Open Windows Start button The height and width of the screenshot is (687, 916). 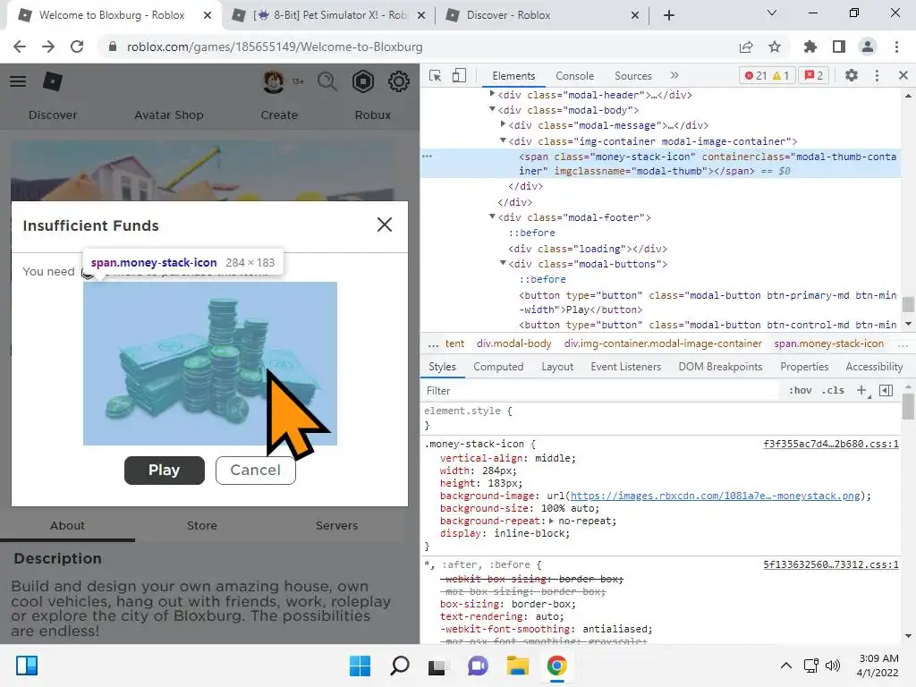[360, 666]
